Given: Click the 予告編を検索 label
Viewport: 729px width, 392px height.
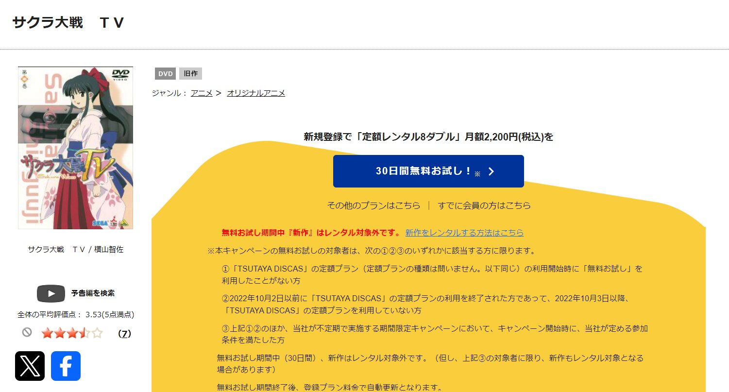Looking at the screenshot, I should [93, 293].
